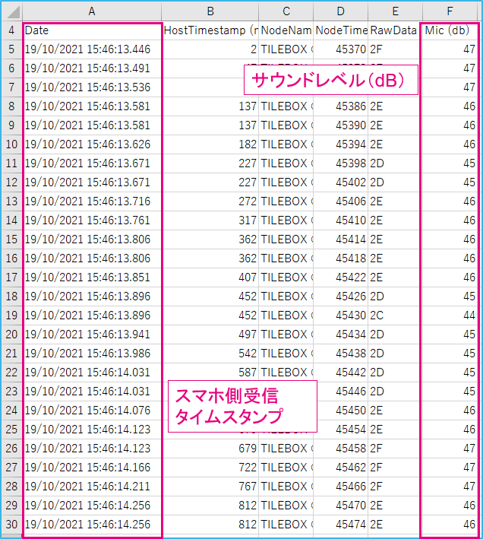Click the 'NodeTime' header cell
Viewport: 483px width, 539px height.
point(340,30)
